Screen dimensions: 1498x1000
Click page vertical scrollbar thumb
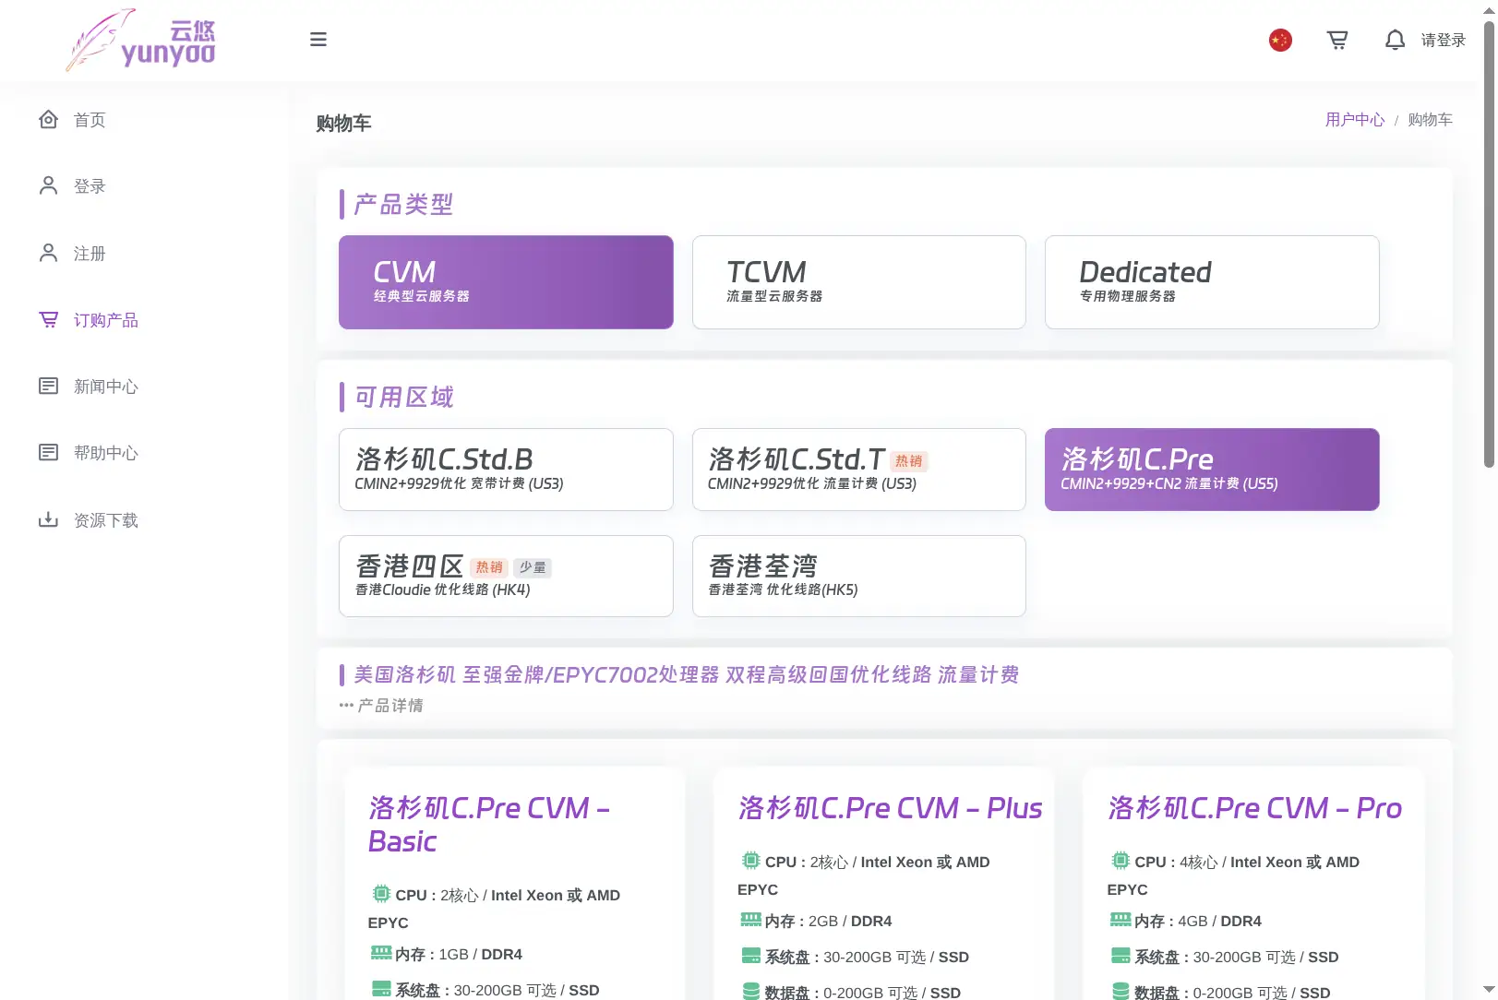[1489, 244]
